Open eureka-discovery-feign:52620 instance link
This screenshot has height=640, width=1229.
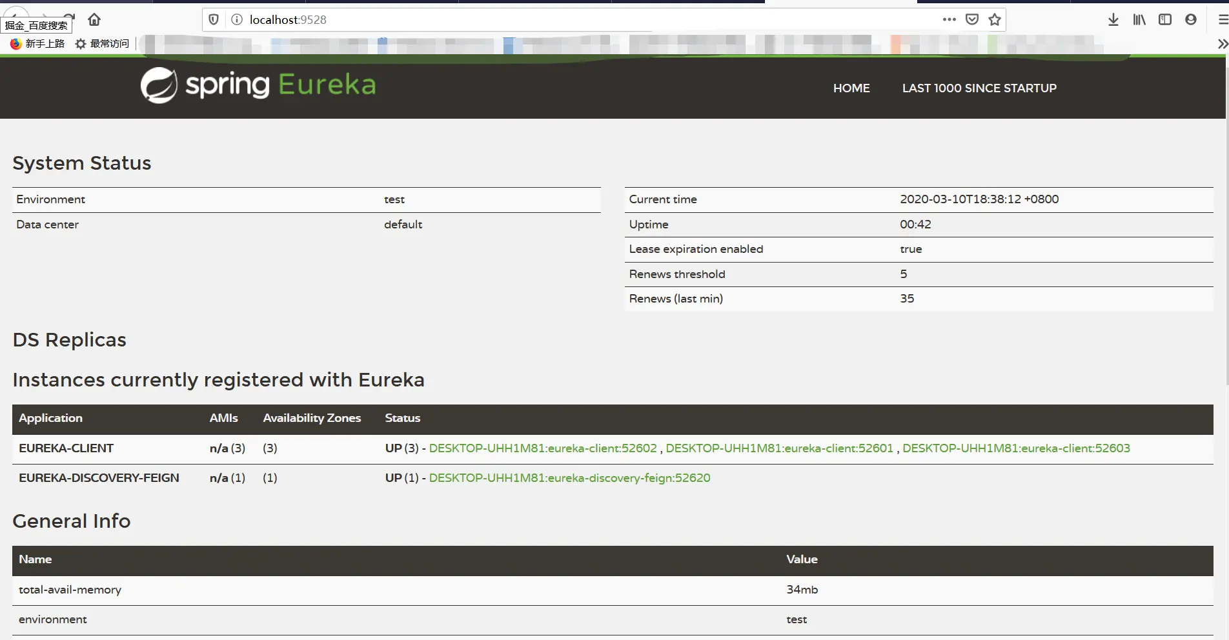pos(570,478)
